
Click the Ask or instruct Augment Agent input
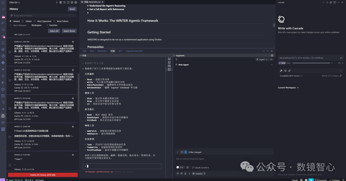click(x=224, y=159)
